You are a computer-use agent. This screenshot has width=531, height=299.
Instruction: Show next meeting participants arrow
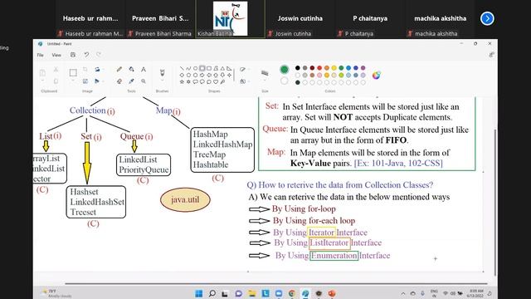click(487, 18)
